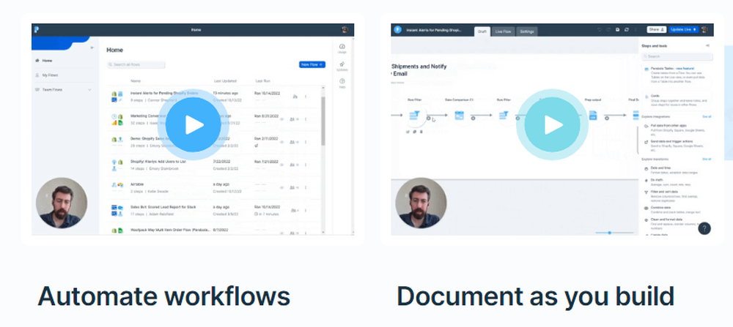Collapse the Steps and tools panel
The height and width of the screenshot is (327, 733).
click(707, 45)
